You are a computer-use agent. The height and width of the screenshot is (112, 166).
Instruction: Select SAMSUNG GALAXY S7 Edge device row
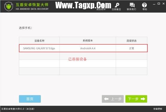point(83,48)
